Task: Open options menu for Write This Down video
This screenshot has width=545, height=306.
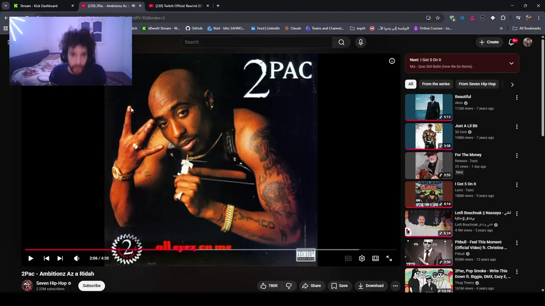Action: (x=517, y=272)
